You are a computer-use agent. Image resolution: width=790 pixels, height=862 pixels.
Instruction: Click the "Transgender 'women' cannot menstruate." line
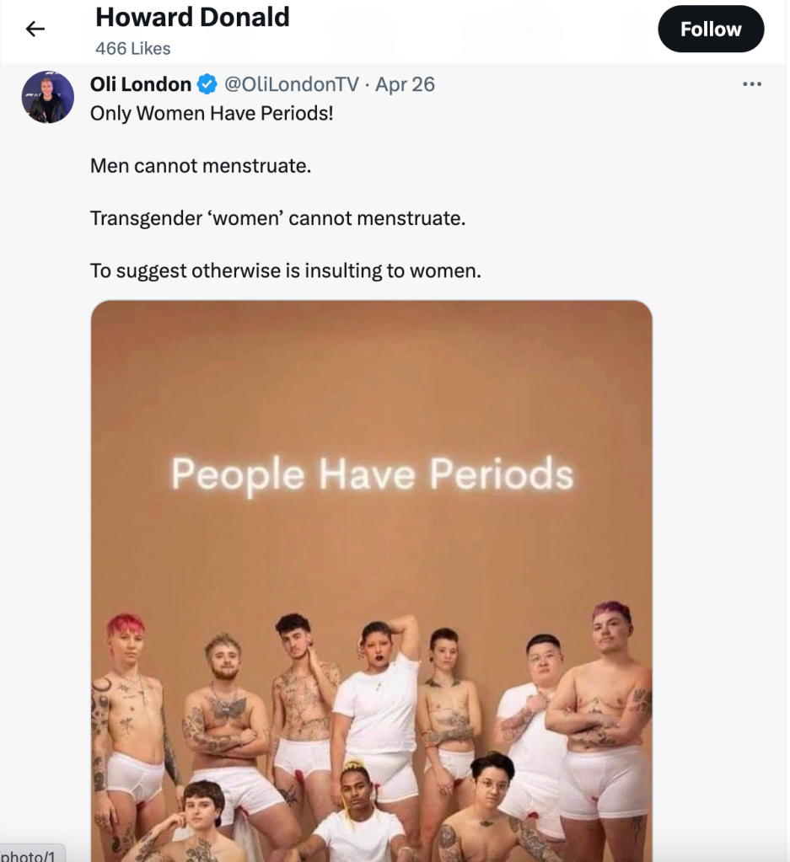click(x=277, y=219)
